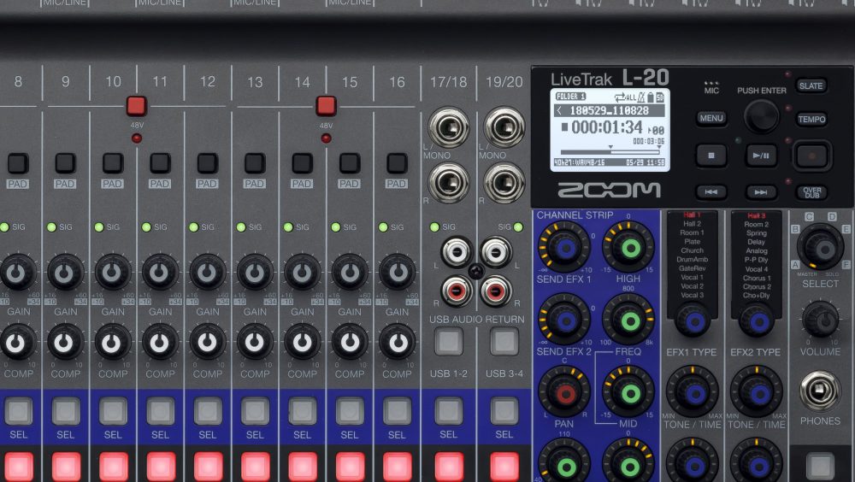
Task: Touch TONE/TIME knob under EFX1 TYPE
Action: point(693,392)
